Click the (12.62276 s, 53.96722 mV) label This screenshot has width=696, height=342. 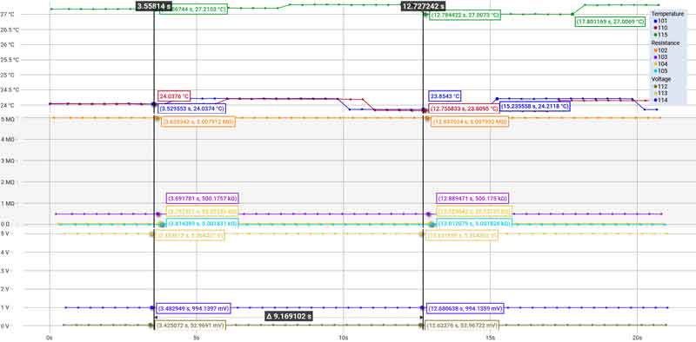(463, 326)
